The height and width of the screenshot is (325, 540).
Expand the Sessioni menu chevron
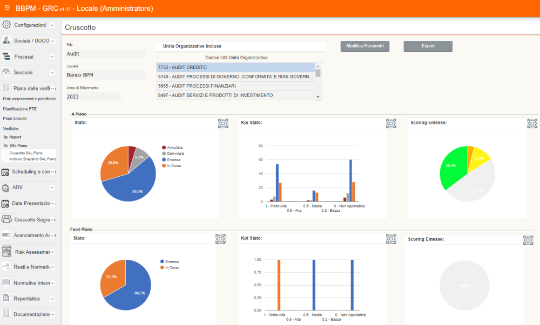[x=52, y=72]
